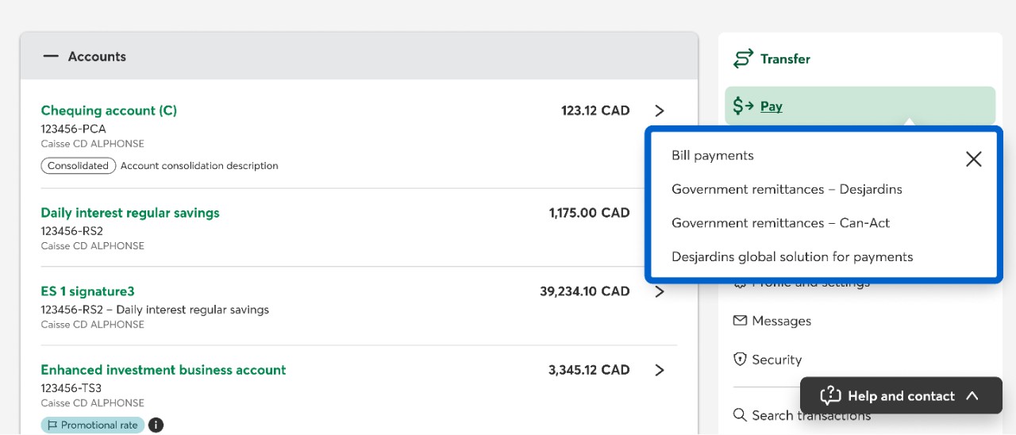This screenshot has width=1016, height=435.
Task: Click the Messages envelope icon
Action: 740,321
